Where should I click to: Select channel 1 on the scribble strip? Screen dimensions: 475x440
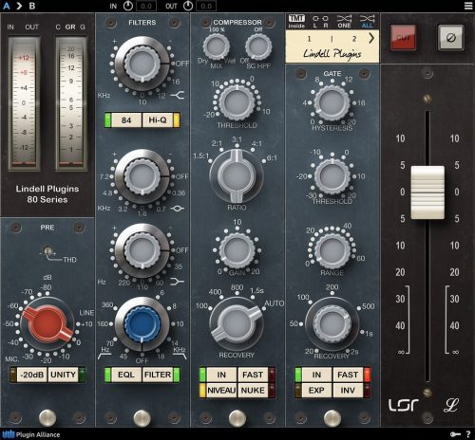tap(309, 39)
